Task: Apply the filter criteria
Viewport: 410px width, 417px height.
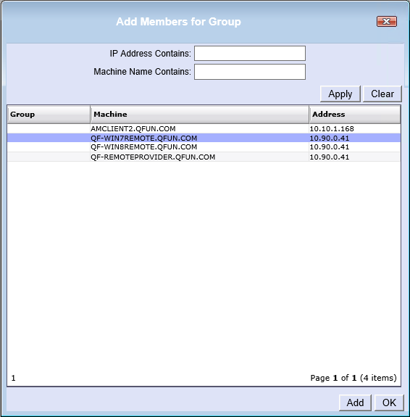Action: point(340,94)
